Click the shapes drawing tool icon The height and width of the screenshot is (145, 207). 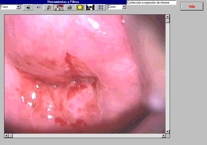28,7
